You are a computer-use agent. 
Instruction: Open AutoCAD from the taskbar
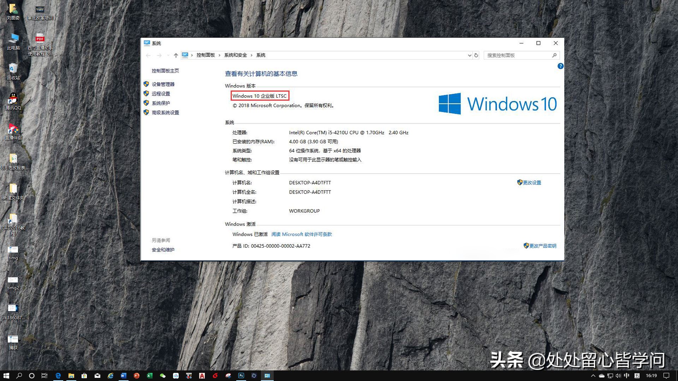202,376
